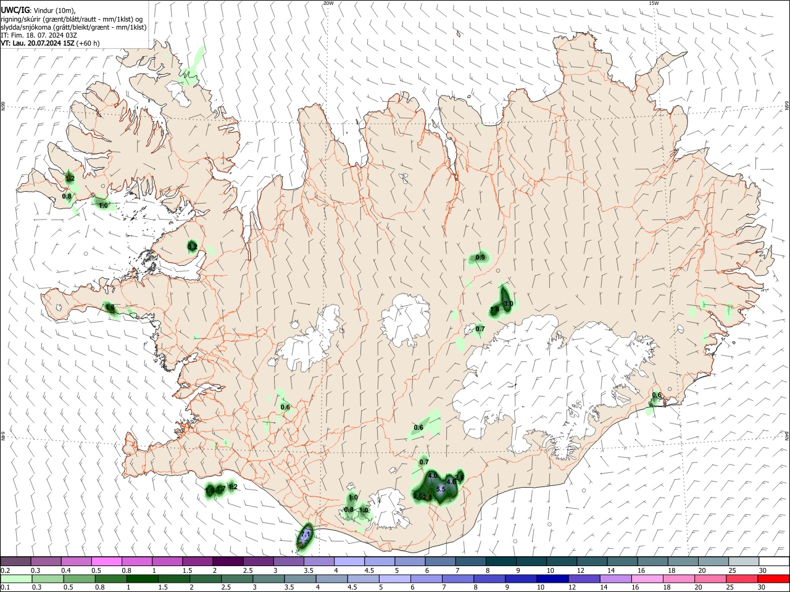The height and width of the screenshot is (592, 790).
Task: Click the 'rigning/skúrir' legend description line
Action: (71, 19)
